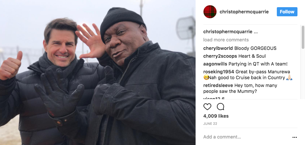Click the heart like icon

point(207,107)
